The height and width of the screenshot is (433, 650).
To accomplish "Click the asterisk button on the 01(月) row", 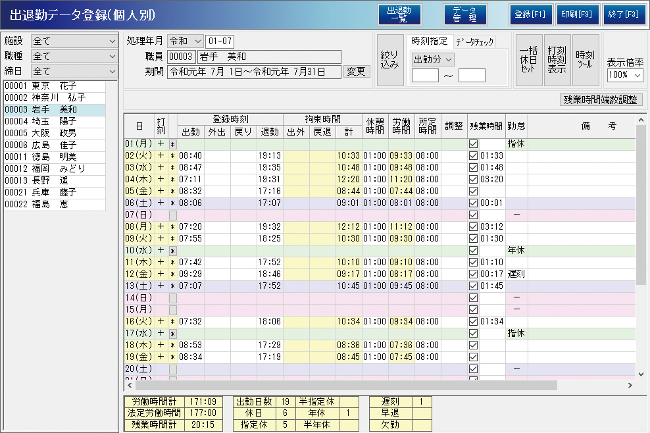I will click(172, 143).
